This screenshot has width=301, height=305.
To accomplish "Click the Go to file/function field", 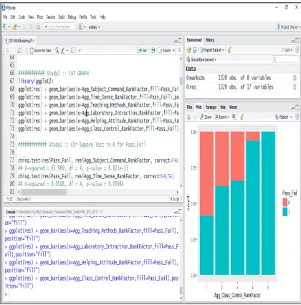I will point(59,26).
